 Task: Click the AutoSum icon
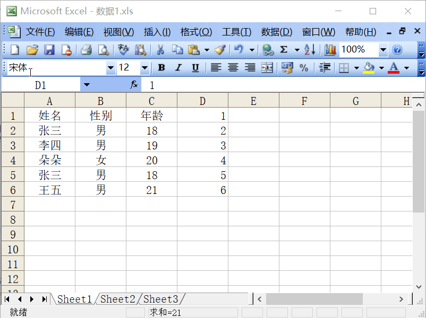tap(285, 49)
